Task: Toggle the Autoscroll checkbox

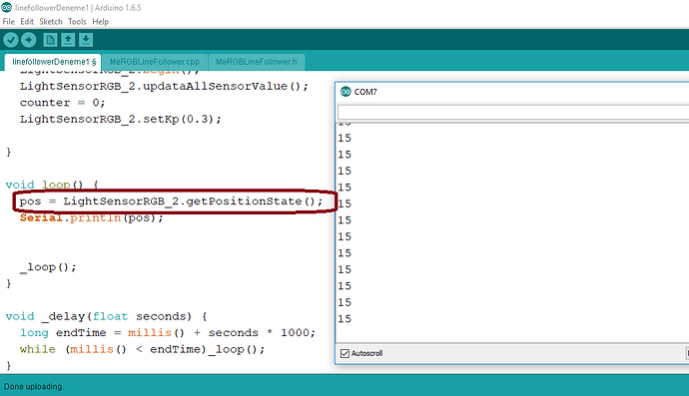Action: (x=344, y=353)
